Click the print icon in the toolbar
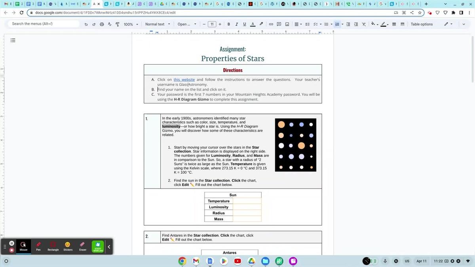 (102, 24)
